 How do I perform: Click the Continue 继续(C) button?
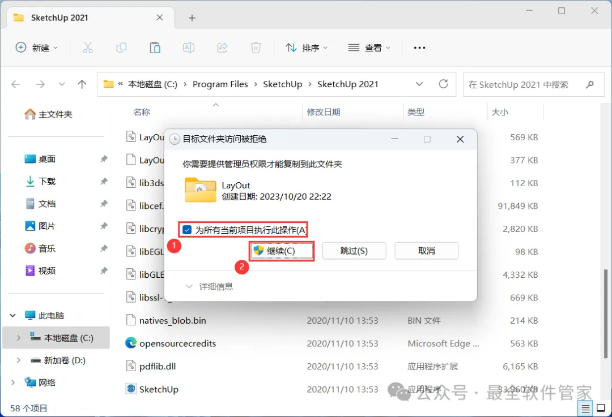[x=281, y=251]
